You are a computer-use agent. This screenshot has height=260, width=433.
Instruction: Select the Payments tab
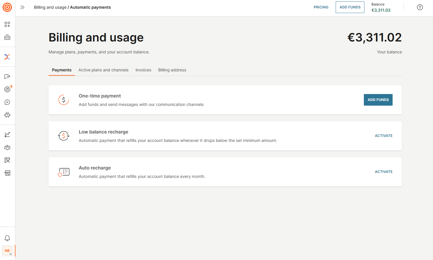tap(62, 70)
